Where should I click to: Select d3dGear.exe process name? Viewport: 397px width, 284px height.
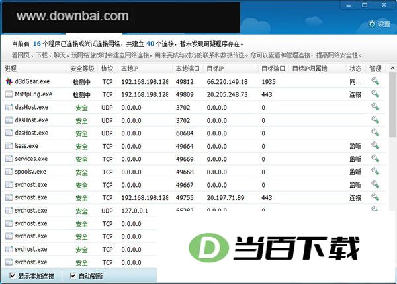32,81
